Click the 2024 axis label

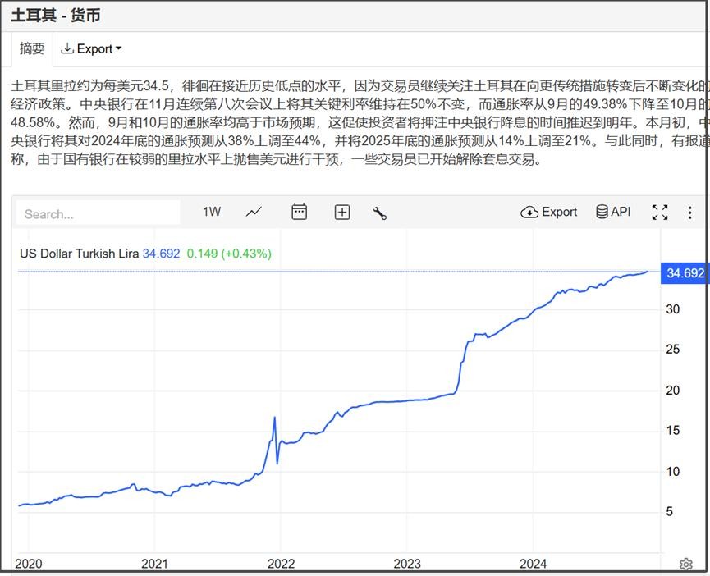[x=533, y=564]
